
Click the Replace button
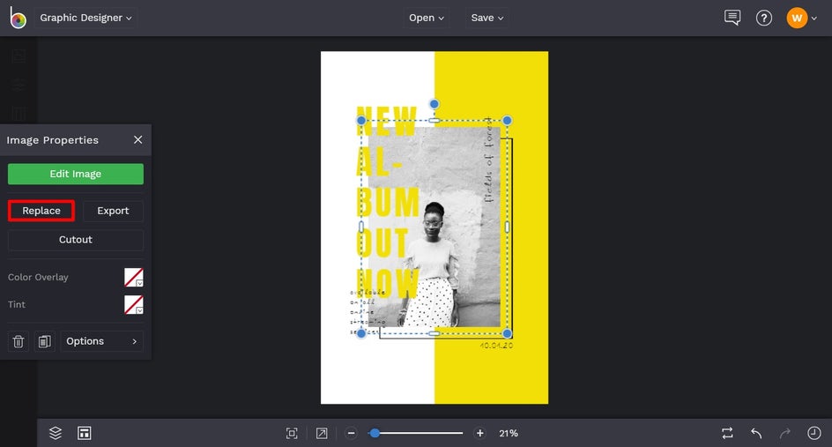click(41, 211)
